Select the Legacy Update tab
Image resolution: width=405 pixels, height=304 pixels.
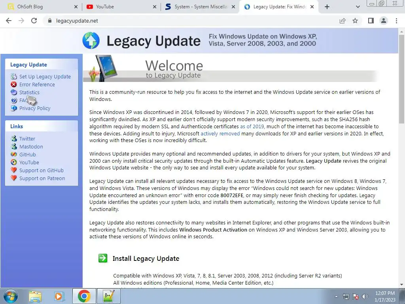279,7
